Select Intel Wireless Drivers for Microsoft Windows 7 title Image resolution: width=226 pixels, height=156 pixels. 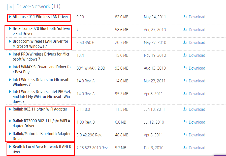[x=41, y=82]
